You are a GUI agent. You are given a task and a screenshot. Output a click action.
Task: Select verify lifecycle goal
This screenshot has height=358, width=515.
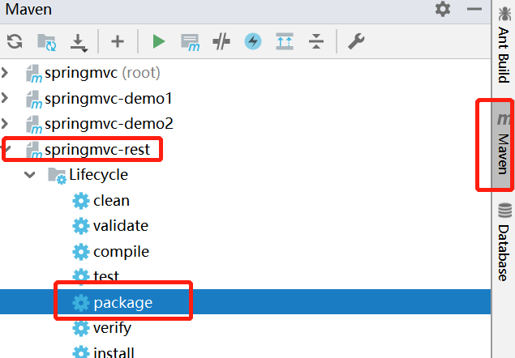point(112,328)
